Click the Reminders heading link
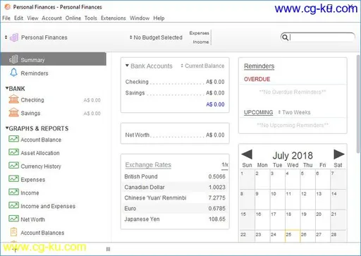This screenshot has width=361, height=256. coord(259,66)
